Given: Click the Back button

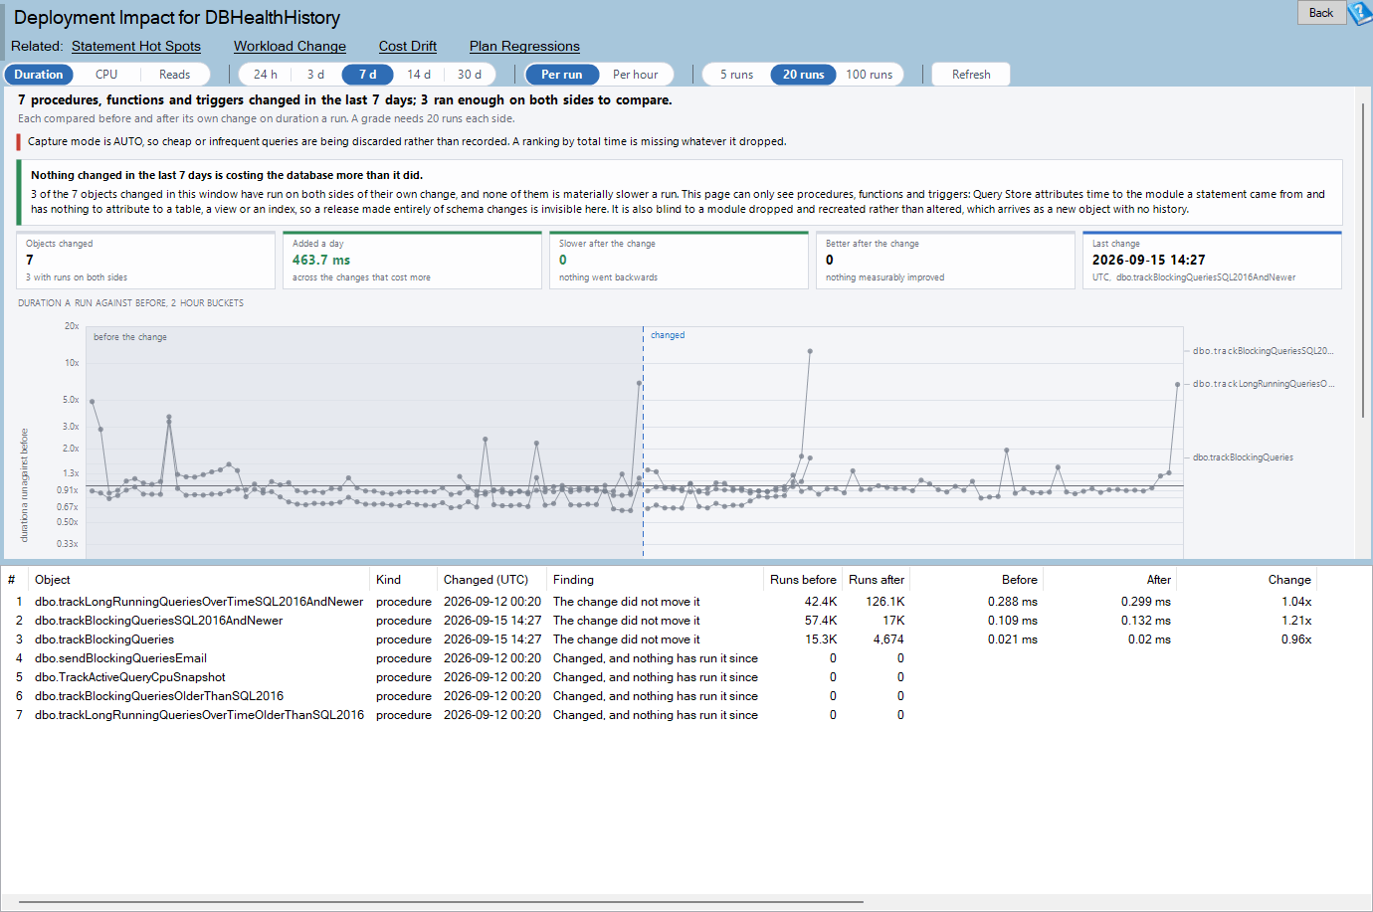Looking at the screenshot, I should click(1321, 13).
